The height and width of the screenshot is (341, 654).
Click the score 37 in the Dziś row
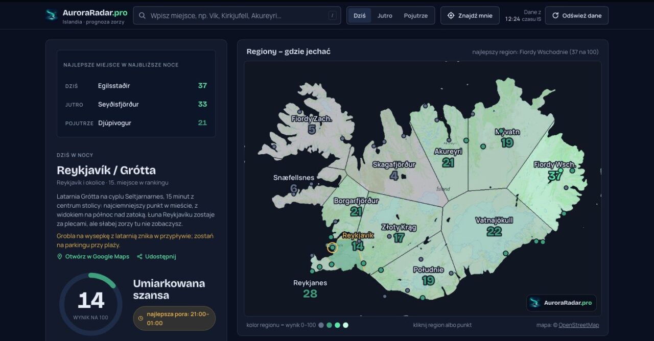(202, 86)
